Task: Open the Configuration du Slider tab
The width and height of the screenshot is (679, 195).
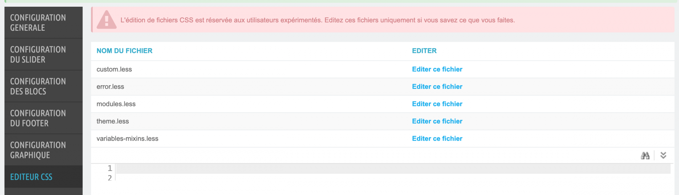Action: tap(43, 54)
